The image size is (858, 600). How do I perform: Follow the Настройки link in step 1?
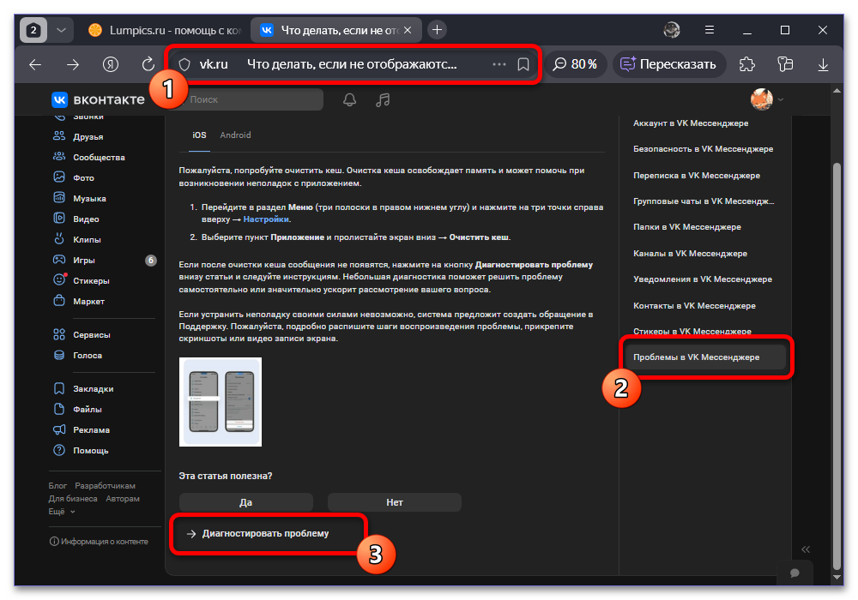tap(266, 219)
